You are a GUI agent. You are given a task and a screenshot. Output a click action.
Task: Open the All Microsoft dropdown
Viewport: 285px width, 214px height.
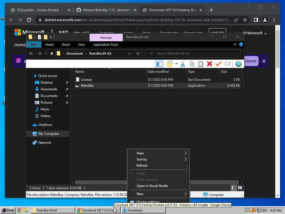coord(255,33)
